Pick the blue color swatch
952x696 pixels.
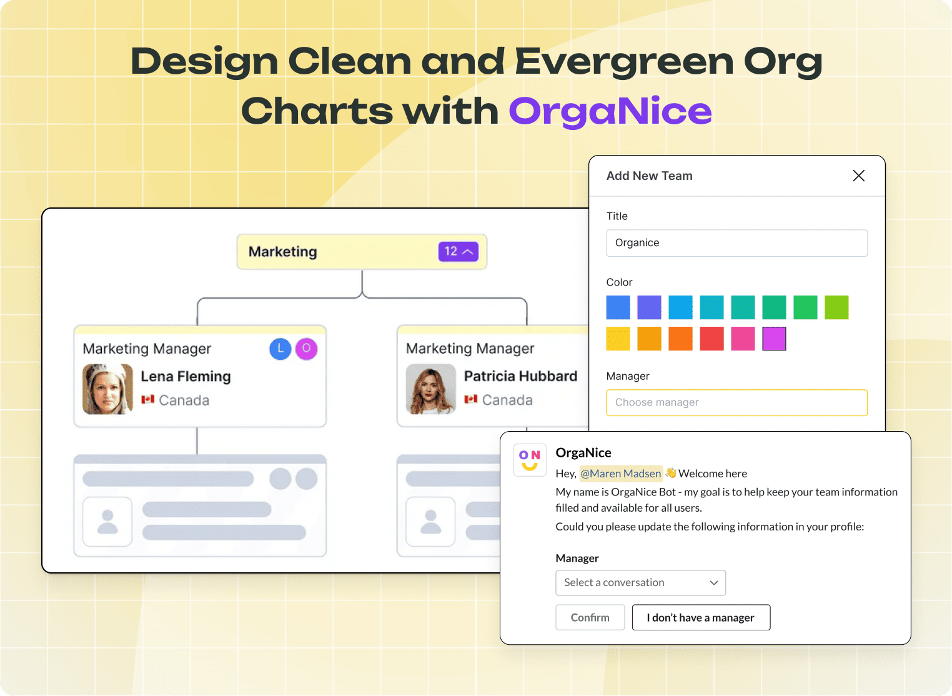tap(618, 307)
